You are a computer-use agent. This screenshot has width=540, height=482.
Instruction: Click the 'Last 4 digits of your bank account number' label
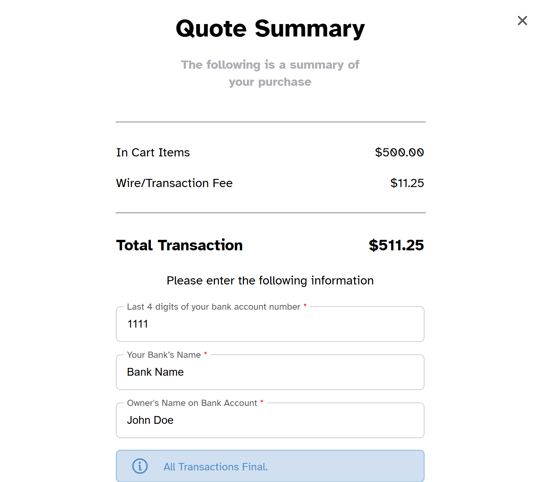point(213,307)
